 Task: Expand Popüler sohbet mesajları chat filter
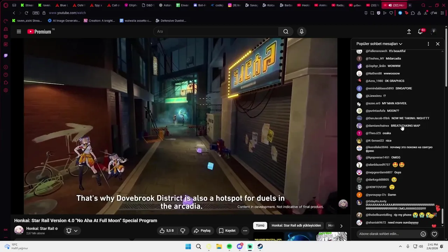coord(379,44)
